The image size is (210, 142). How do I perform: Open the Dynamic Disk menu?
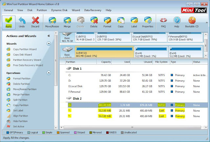[x=59, y=10]
